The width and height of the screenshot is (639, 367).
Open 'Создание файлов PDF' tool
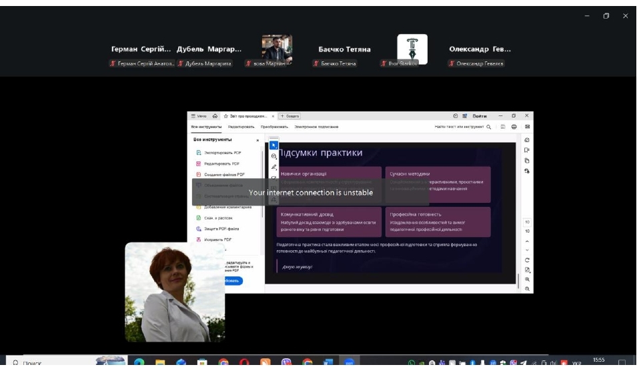(221, 175)
